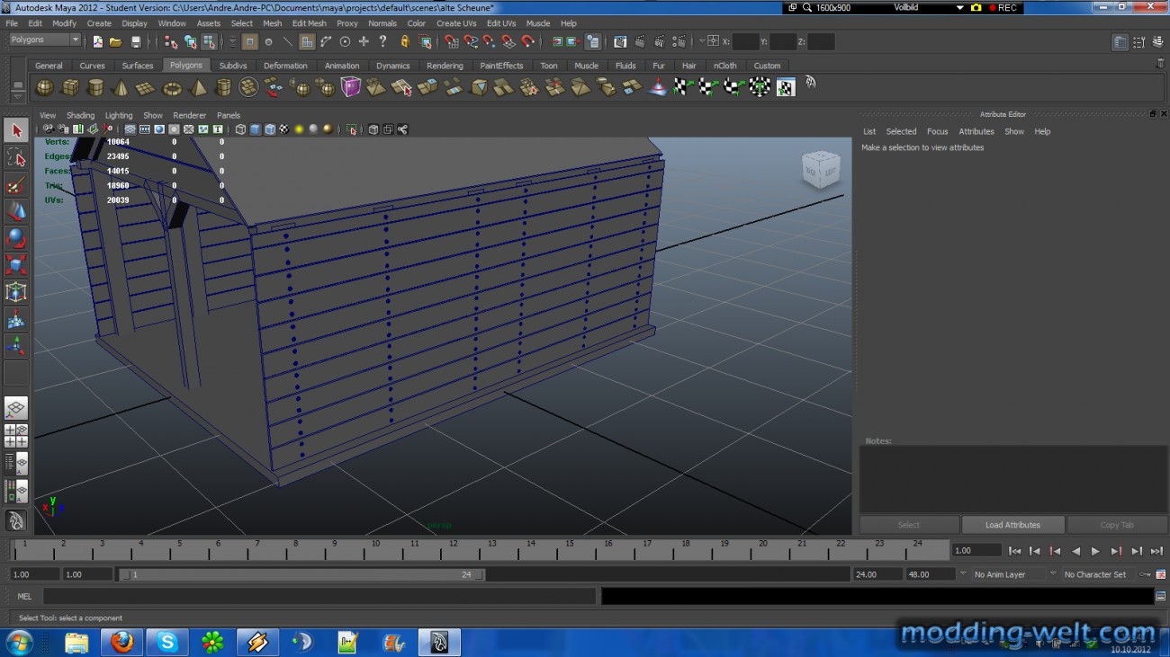The height and width of the screenshot is (657, 1170).
Task: Open the viewport Panels menu
Action: [x=229, y=115]
